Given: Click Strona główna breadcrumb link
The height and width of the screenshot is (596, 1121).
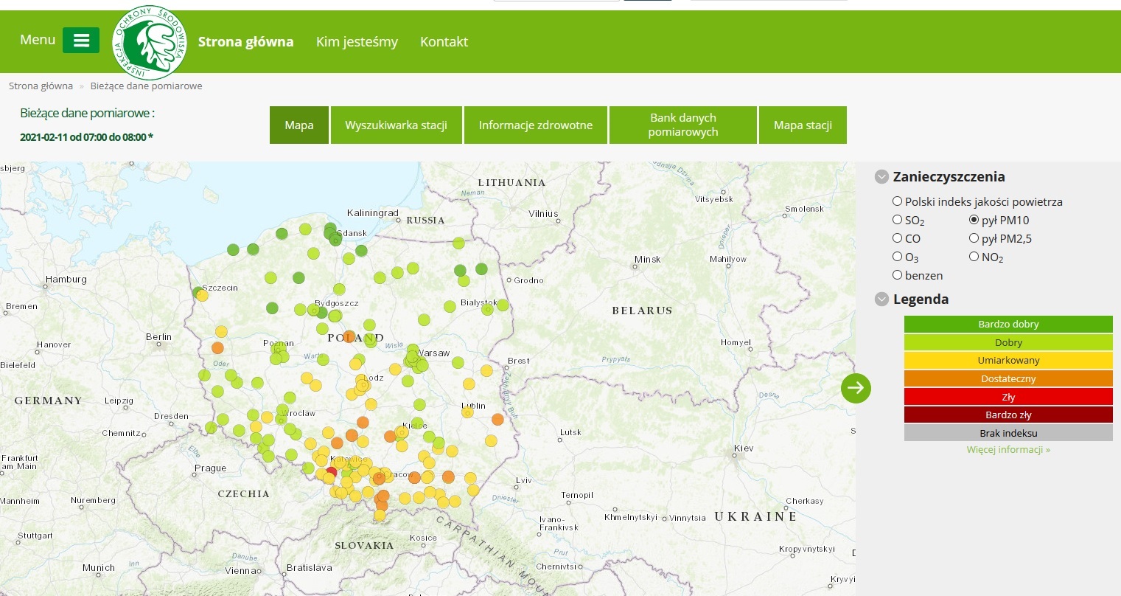Looking at the screenshot, I should [x=41, y=86].
